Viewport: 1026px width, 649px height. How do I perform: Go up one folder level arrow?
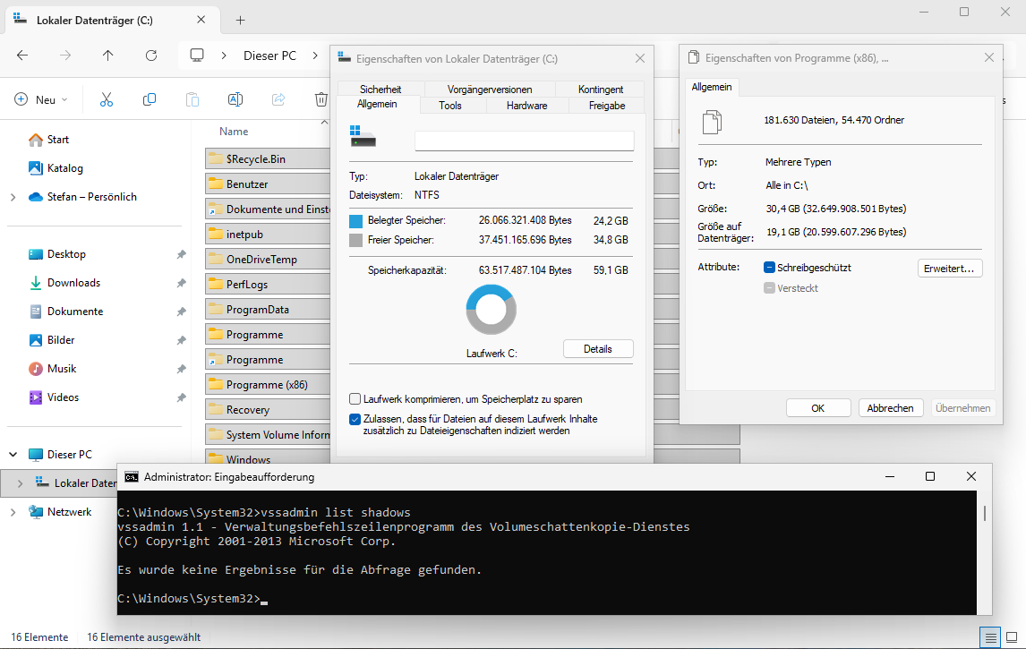(x=108, y=56)
